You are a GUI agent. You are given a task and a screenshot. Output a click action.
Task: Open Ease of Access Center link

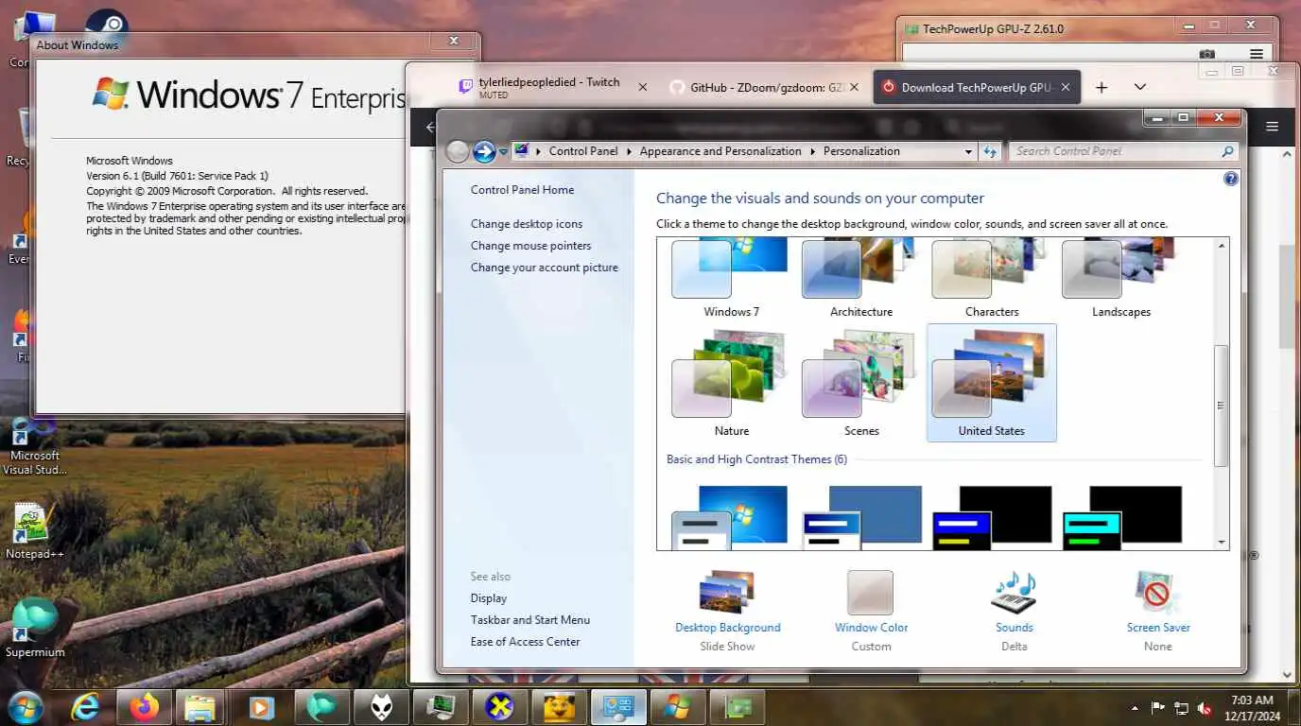point(526,642)
